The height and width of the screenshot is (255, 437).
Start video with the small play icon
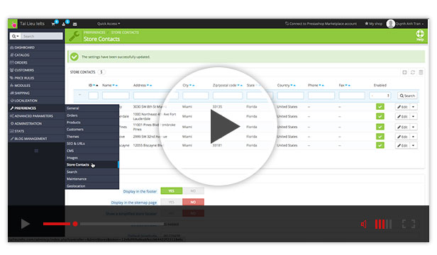26,224
